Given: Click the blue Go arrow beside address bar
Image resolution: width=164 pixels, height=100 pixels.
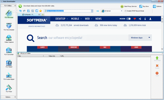Looking at the screenshot, I should click(98, 11).
